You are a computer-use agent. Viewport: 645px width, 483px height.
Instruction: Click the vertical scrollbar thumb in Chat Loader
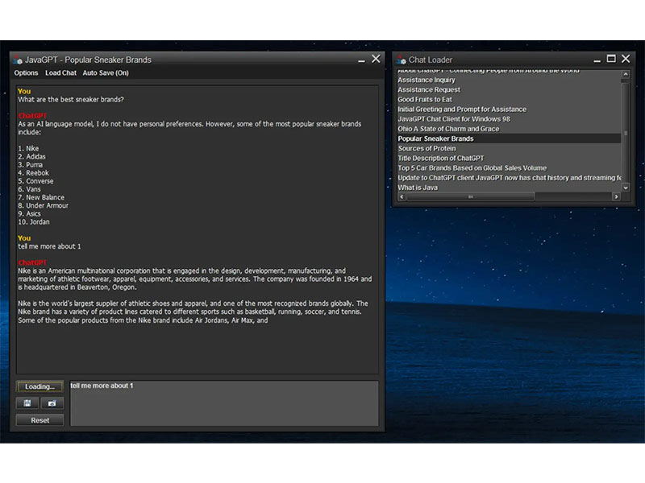click(x=626, y=133)
